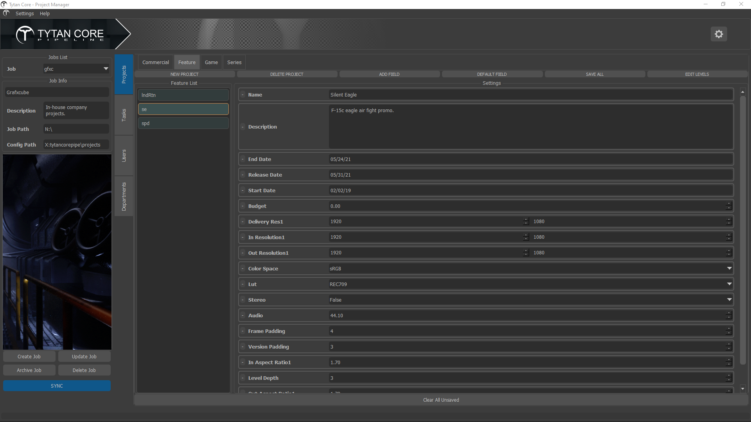The height and width of the screenshot is (422, 751).
Task: Click the blue SYNC button
Action: point(57,386)
